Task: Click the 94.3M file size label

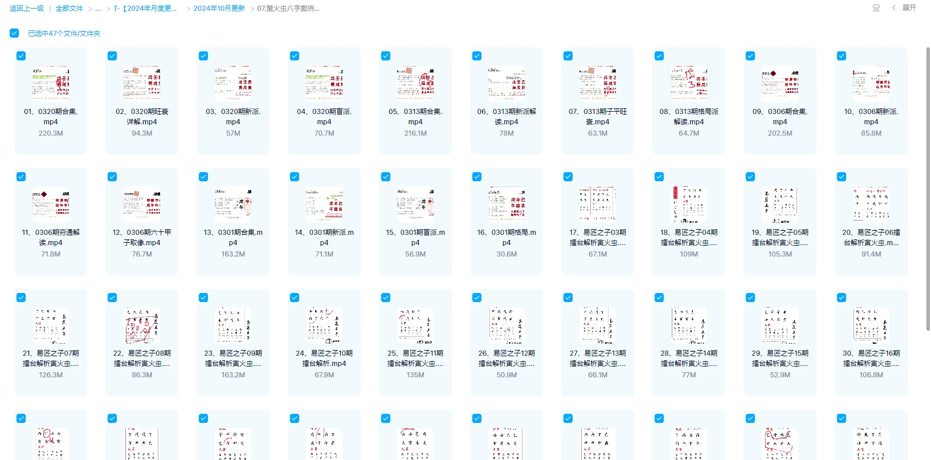Action: (x=142, y=133)
